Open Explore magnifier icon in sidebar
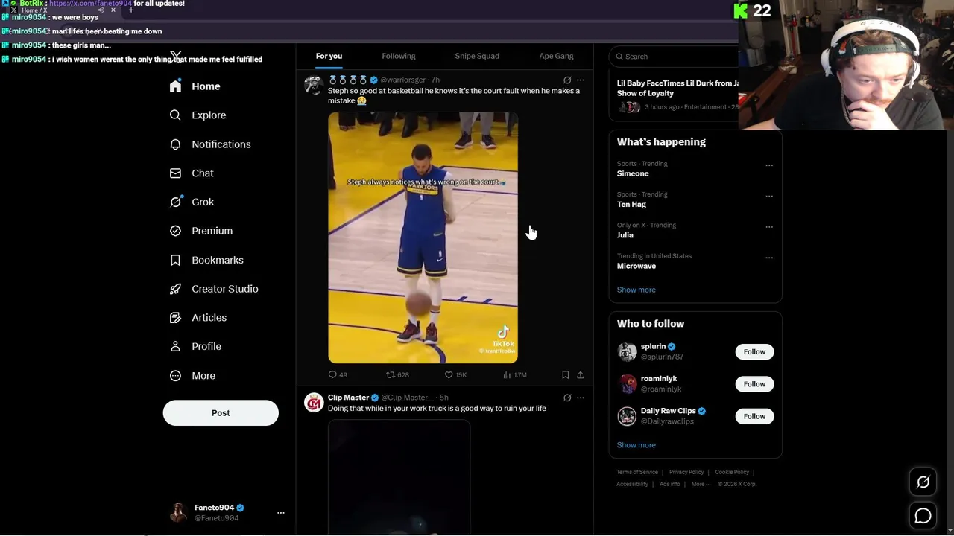Viewport: 954px width, 536px height. [175, 115]
